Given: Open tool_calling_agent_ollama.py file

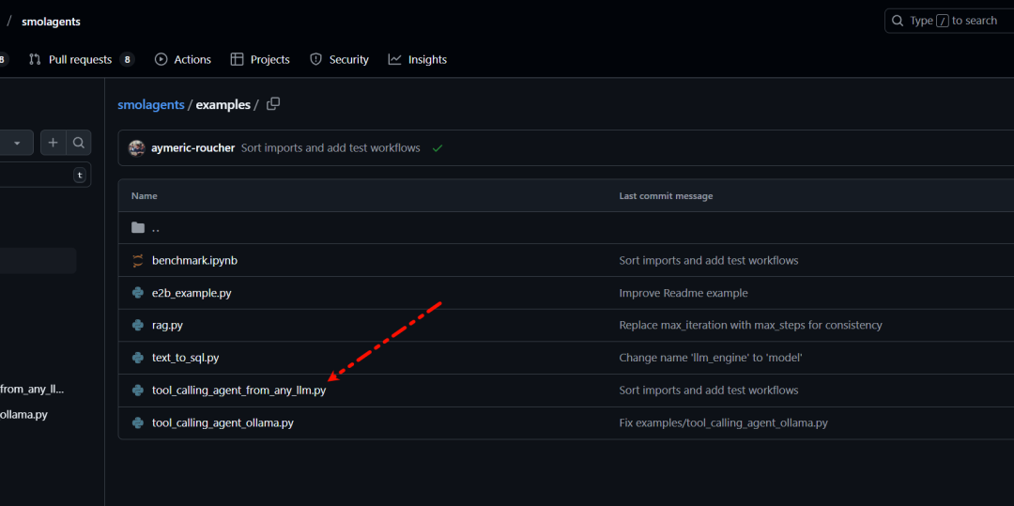Looking at the screenshot, I should pos(223,423).
